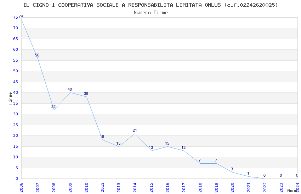Screen dimensions: 301x194
Task: Select the data label 40 for 2009
Action: click(70, 89)
